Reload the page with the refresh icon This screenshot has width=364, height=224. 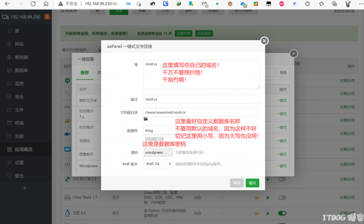coord(33,4)
